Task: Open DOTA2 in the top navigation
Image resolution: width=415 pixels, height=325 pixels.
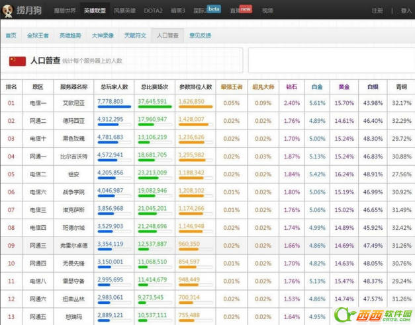Action: [154, 11]
